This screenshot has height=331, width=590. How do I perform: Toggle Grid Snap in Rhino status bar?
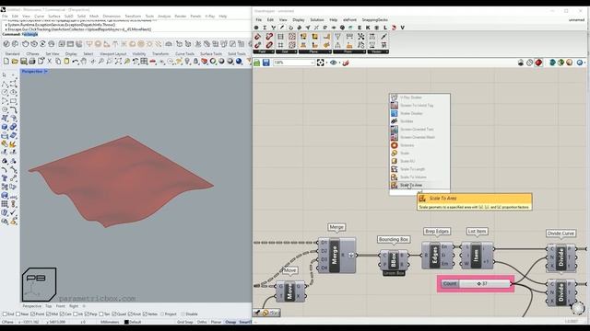click(185, 322)
